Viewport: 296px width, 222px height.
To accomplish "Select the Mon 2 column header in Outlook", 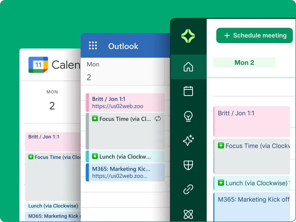I will (x=123, y=71).
